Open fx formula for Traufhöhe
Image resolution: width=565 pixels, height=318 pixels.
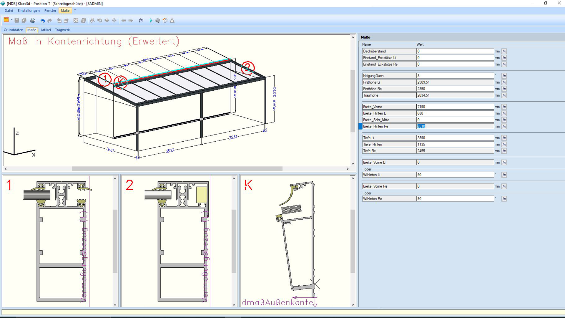coord(504,95)
